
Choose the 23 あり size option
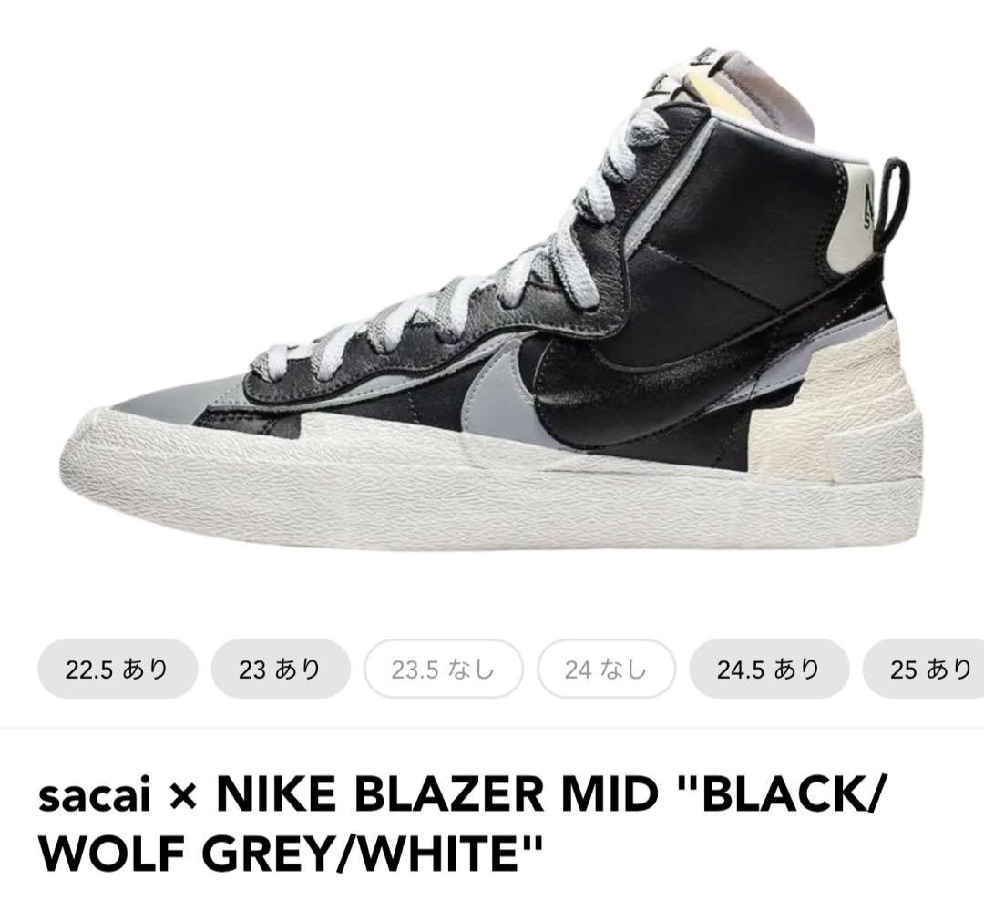click(281, 669)
